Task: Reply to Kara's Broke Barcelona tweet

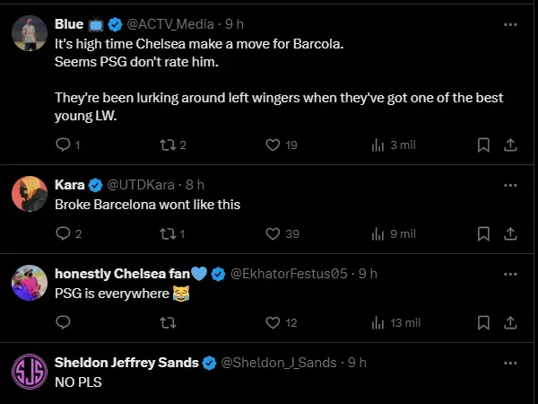Action: [x=62, y=233]
